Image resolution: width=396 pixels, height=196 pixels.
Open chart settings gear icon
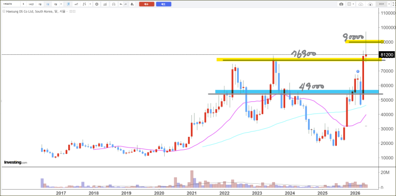click(96, 4)
